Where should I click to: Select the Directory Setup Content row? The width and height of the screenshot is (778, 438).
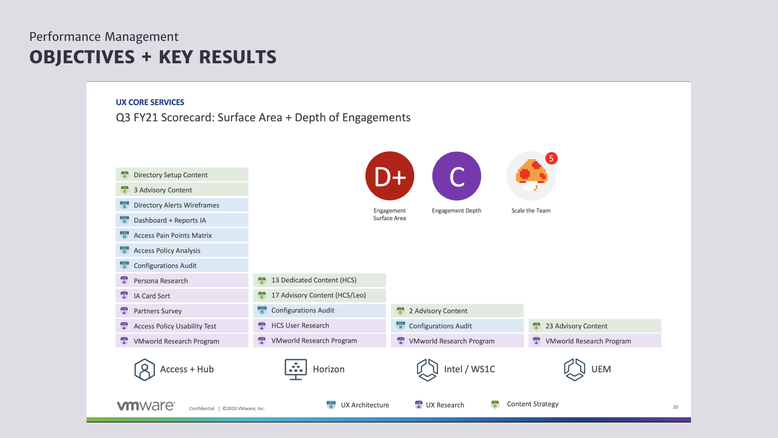click(x=182, y=175)
